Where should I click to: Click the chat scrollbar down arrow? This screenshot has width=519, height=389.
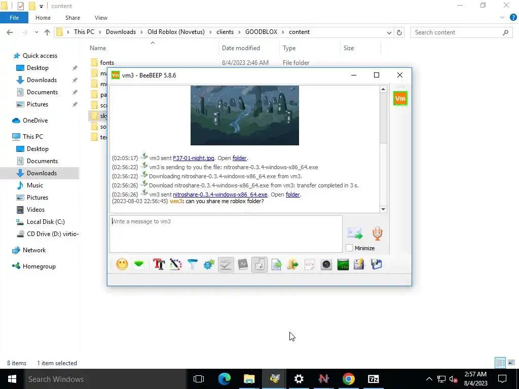[383, 209]
